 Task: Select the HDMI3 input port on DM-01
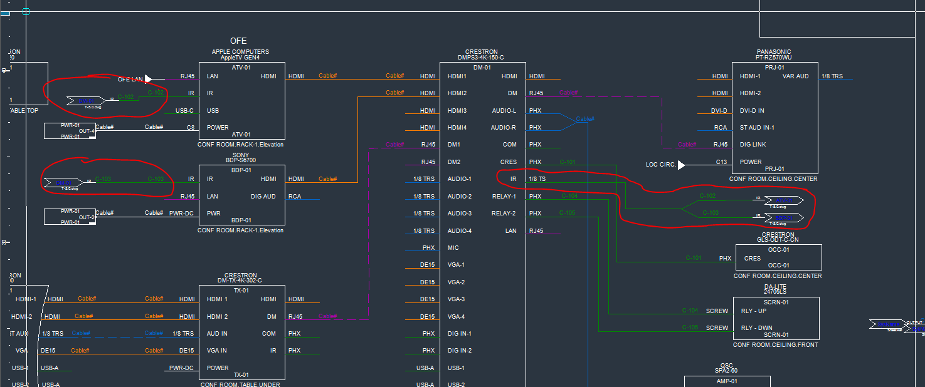[x=457, y=111]
